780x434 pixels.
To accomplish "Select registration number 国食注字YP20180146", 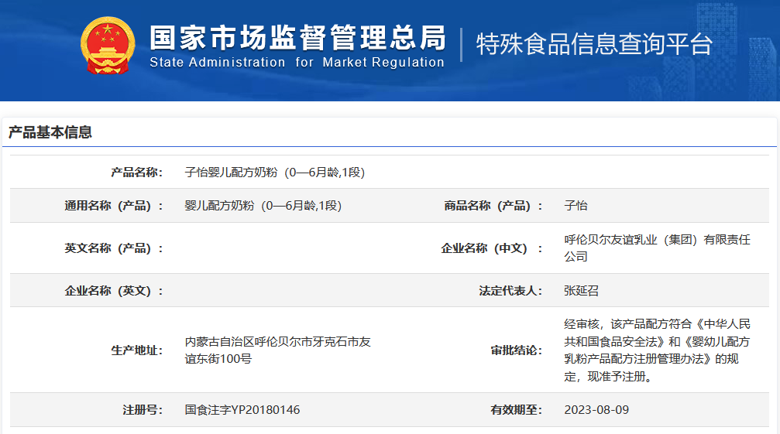I will pyautogui.click(x=242, y=410).
